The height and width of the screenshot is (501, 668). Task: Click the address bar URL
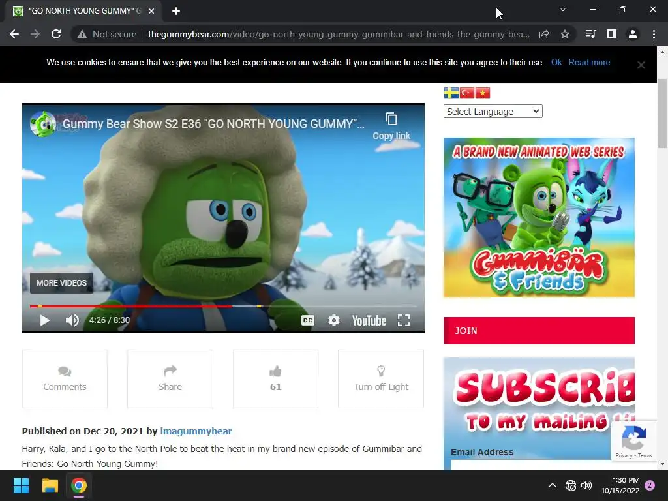pyautogui.click(x=339, y=34)
